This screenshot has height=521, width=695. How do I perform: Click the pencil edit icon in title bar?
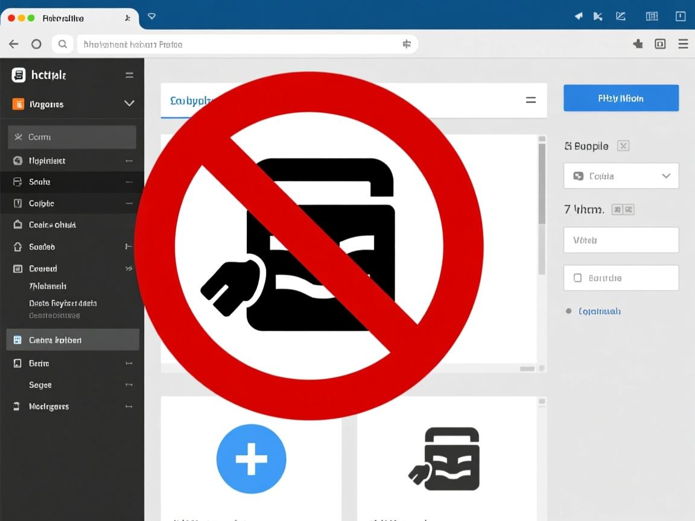click(x=620, y=16)
